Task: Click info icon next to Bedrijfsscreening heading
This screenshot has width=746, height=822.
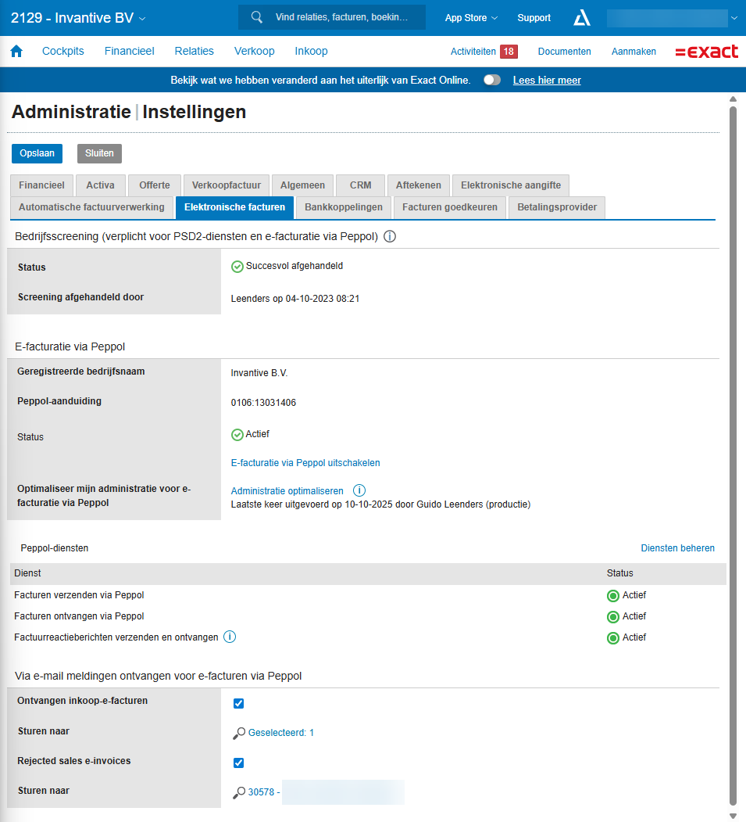Action: coord(390,236)
